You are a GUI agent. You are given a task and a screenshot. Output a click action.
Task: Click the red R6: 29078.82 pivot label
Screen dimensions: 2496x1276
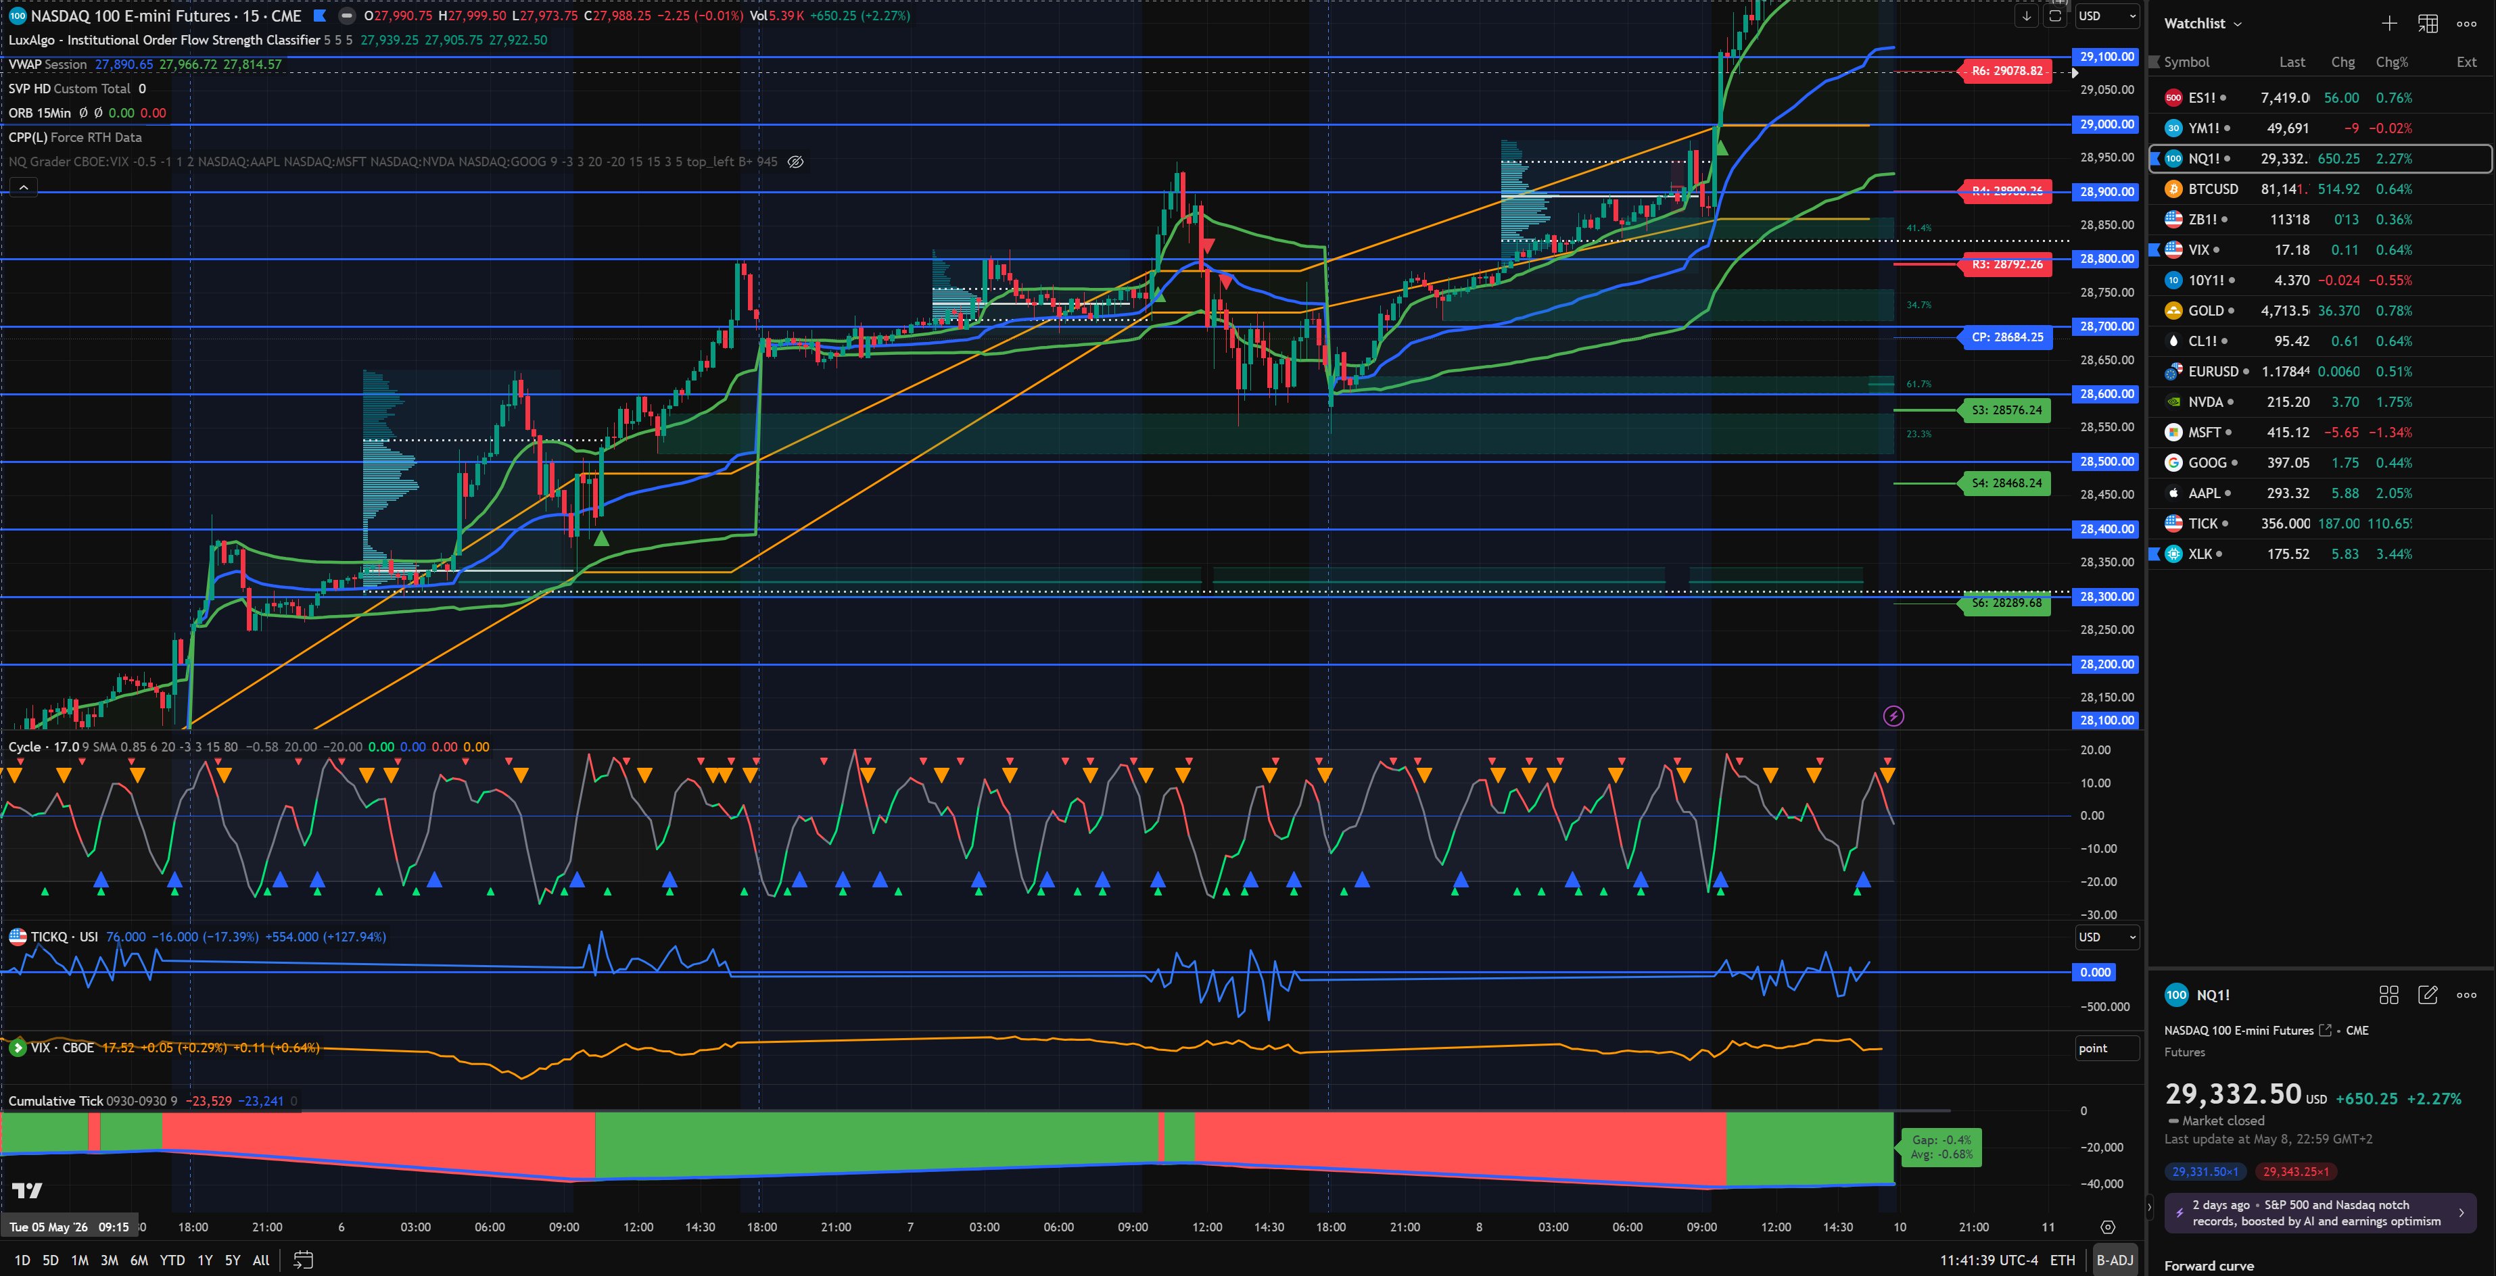pyautogui.click(x=2006, y=71)
